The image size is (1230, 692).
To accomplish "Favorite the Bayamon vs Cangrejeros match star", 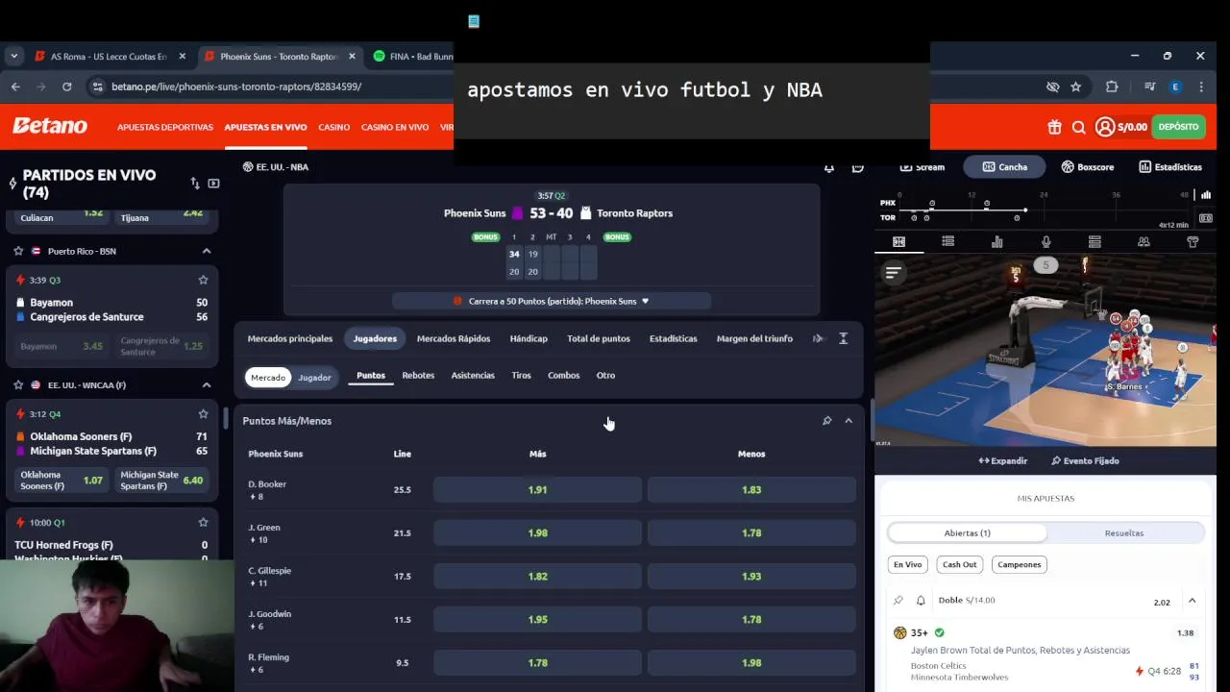I will point(203,280).
